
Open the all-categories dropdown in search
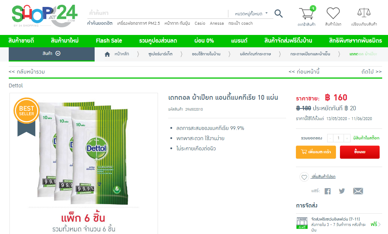pyautogui.click(x=251, y=13)
